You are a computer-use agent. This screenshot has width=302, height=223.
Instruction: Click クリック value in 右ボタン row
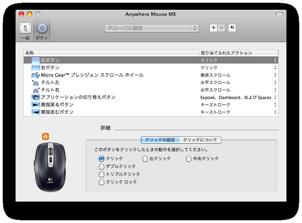coord(209,68)
